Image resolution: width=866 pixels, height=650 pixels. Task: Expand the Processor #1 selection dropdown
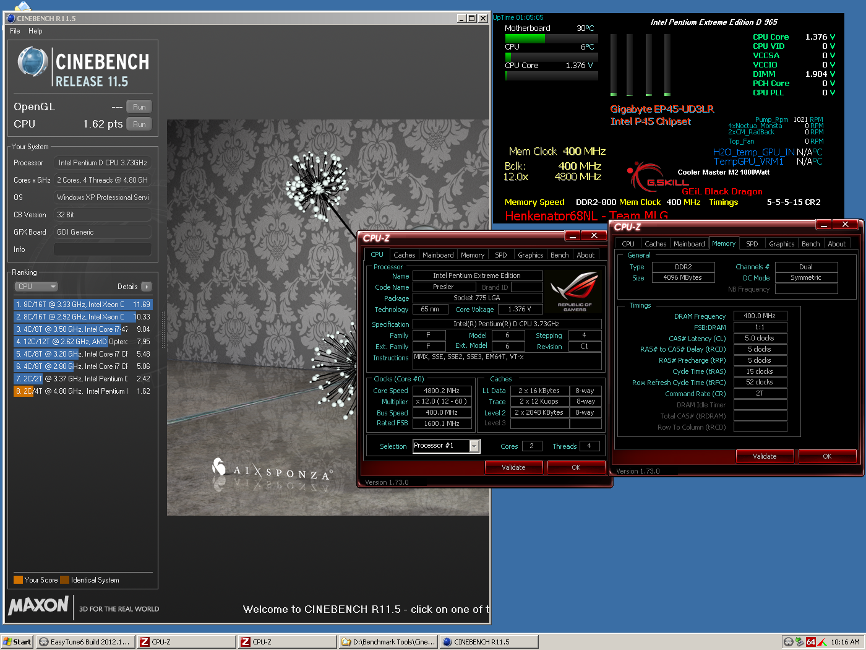click(474, 446)
